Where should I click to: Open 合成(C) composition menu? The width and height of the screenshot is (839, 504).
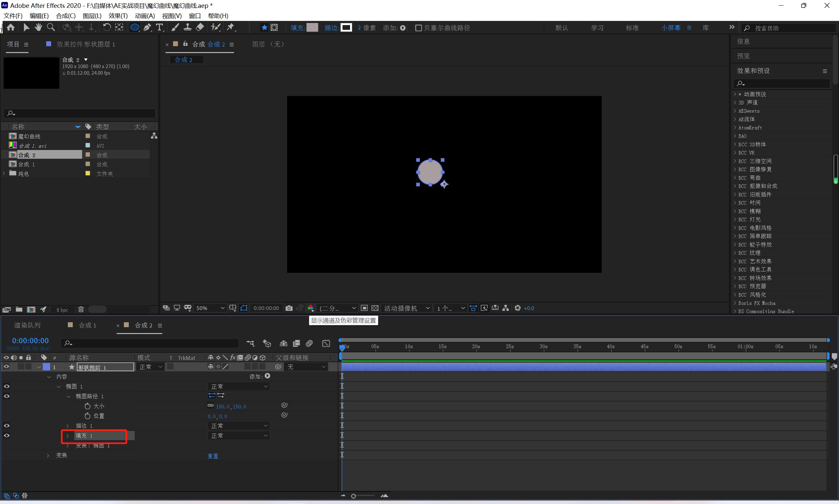click(x=66, y=16)
